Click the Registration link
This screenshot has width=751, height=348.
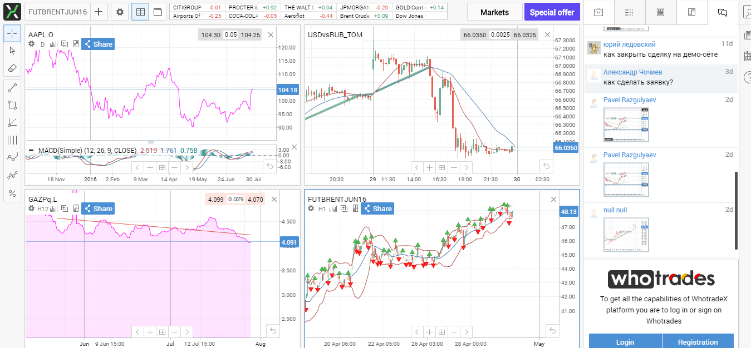pyautogui.click(x=698, y=341)
